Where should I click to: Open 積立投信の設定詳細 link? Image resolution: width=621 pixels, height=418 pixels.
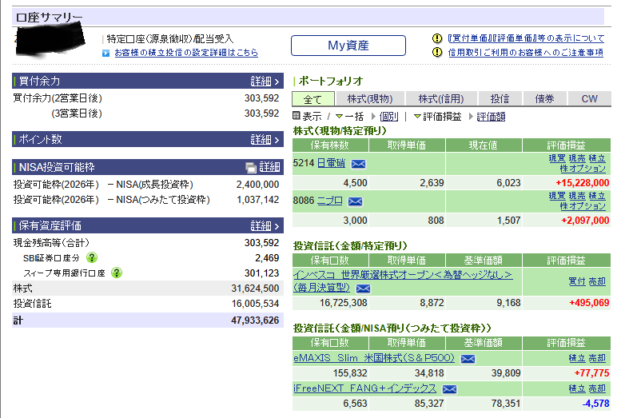(x=185, y=53)
